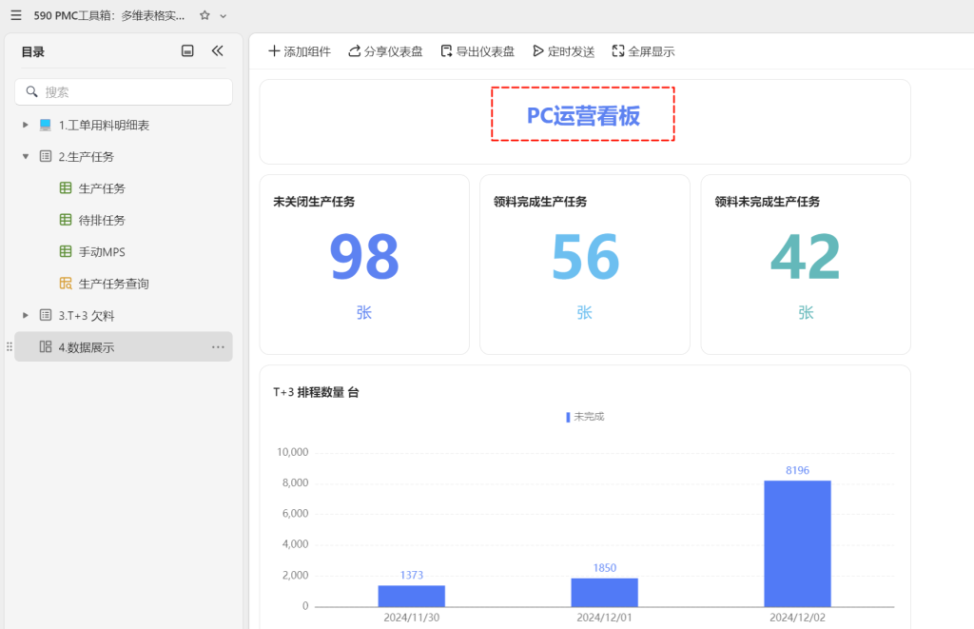Expand the 3.T+3 欠料 tree arrow
The image size is (974, 629).
[x=26, y=315]
